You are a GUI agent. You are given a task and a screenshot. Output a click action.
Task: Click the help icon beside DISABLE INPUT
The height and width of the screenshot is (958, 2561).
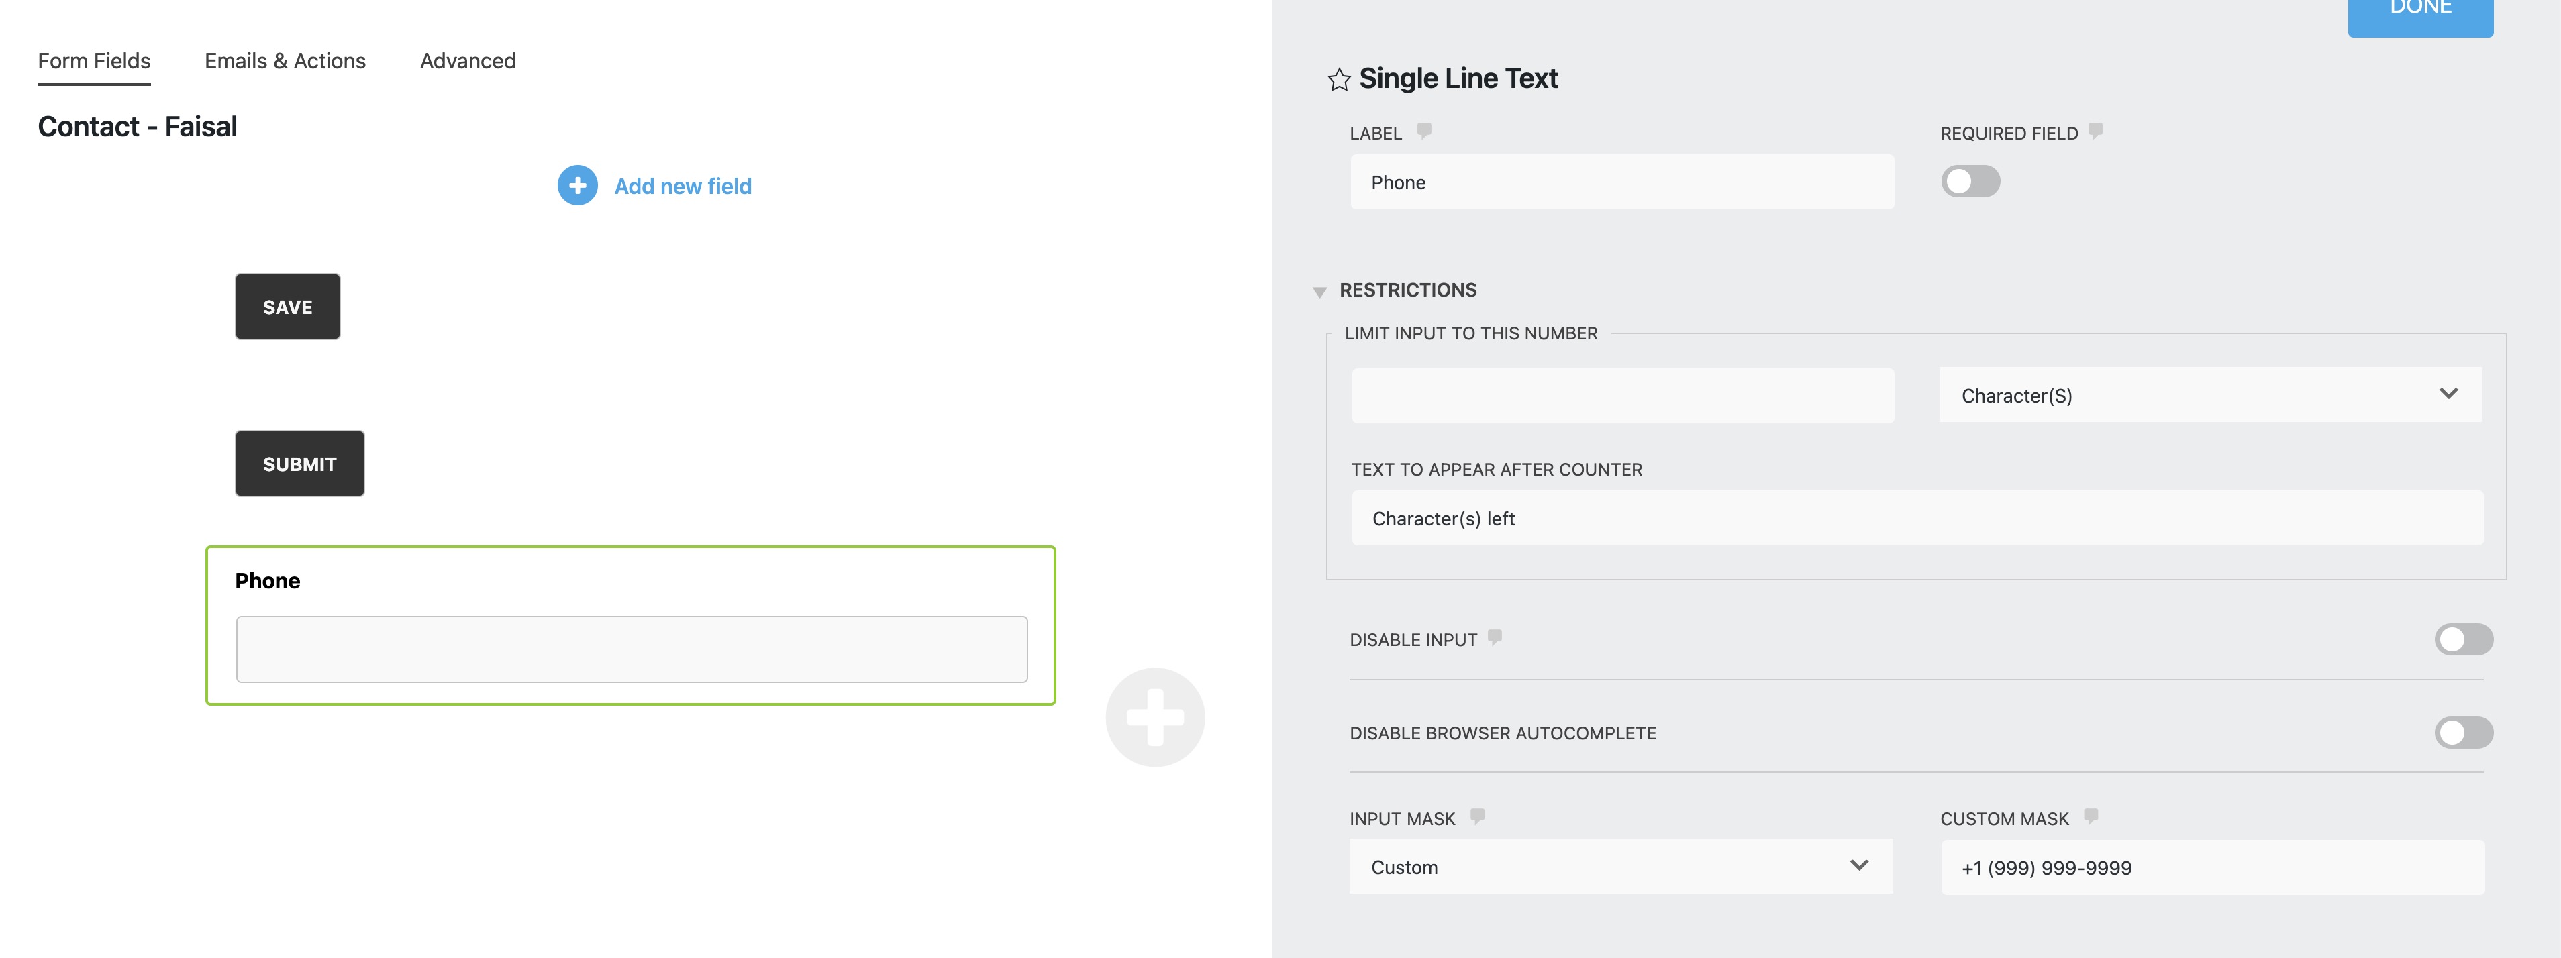(1494, 637)
